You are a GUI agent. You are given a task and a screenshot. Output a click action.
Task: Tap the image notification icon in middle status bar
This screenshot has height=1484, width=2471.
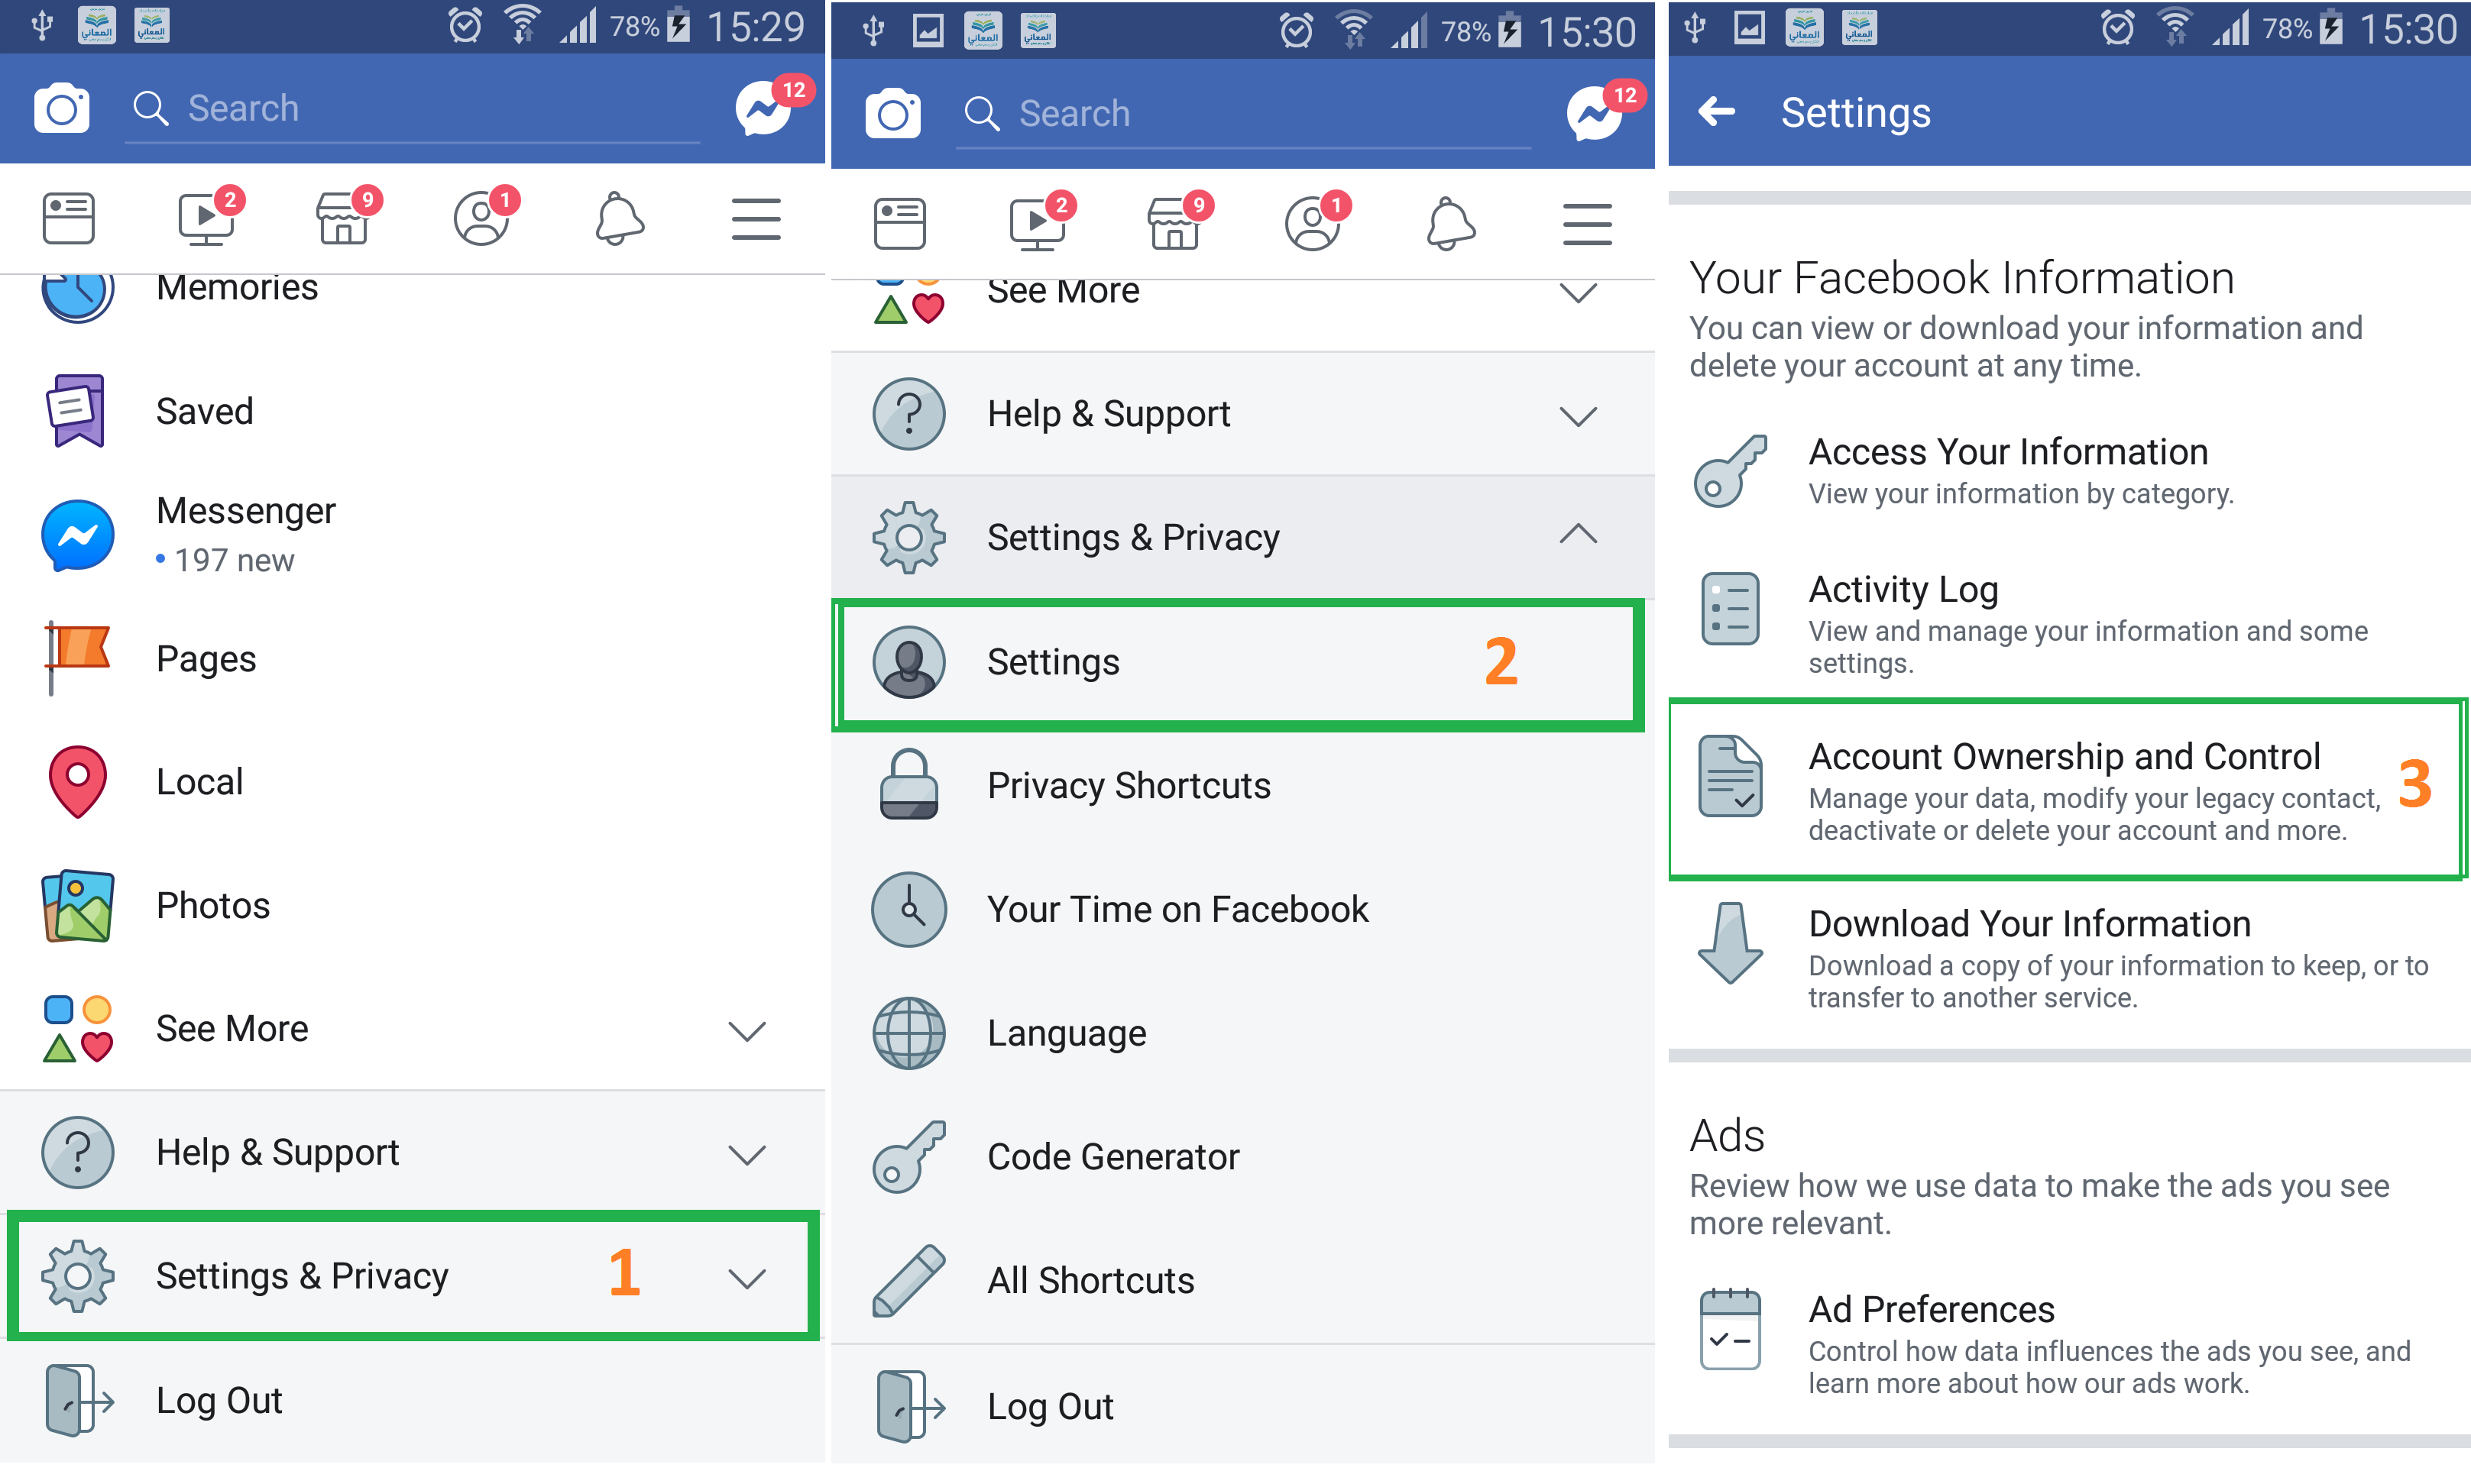(x=928, y=32)
